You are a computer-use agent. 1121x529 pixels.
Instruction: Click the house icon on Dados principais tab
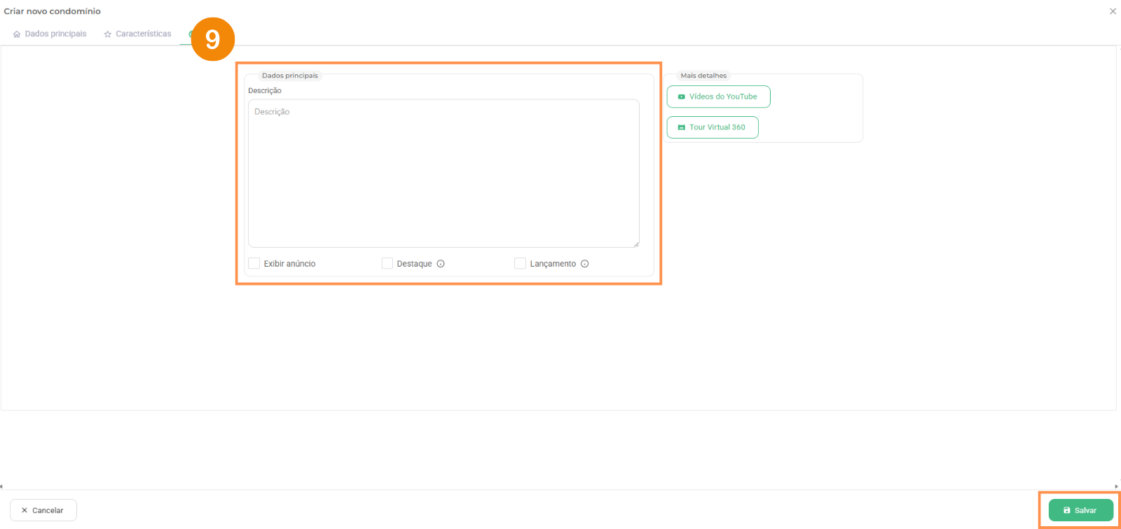(17, 34)
